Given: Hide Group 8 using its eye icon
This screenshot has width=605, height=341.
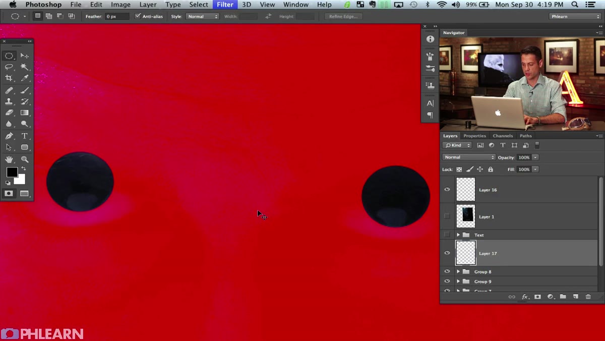Looking at the screenshot, I should coord(447,271).
